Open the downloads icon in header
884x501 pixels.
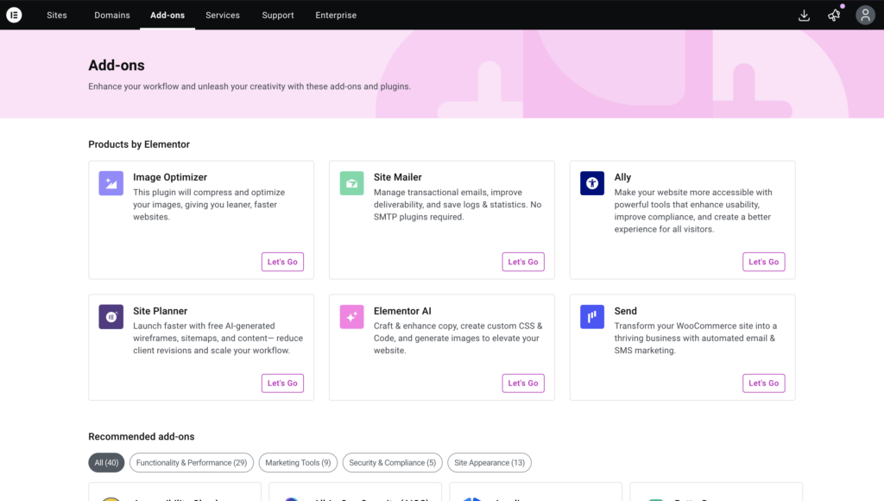click(804, 15)
